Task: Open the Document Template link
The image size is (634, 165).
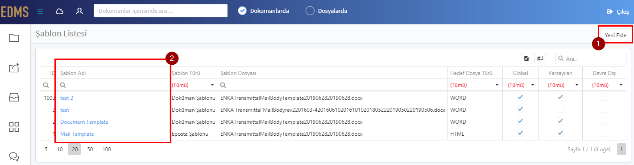Action: (x=84, y=122)
